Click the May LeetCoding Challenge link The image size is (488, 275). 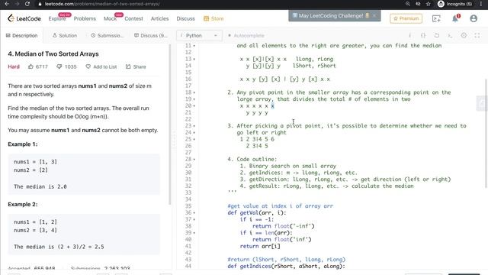tap(330, 15)
